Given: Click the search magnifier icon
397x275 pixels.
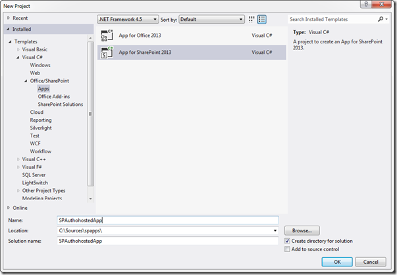Looking at the screenshot, I should tap(381, 19).
